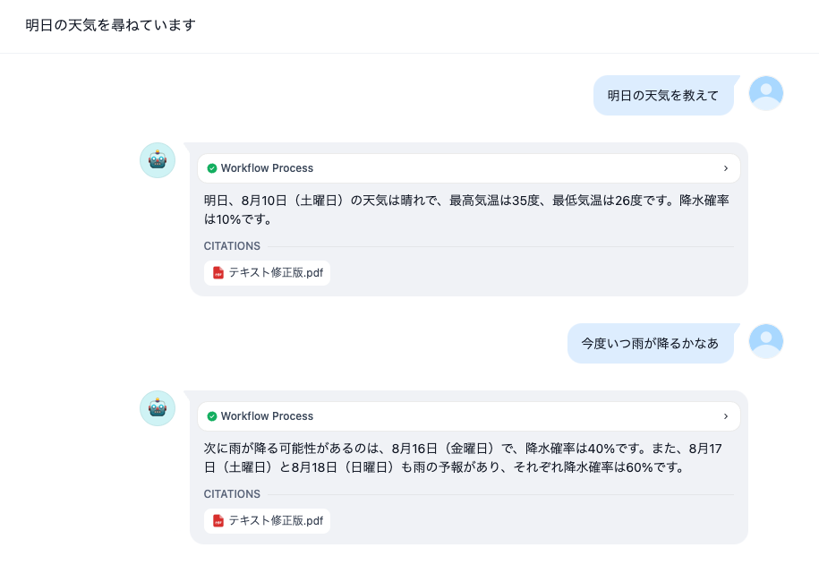Click the user avatar beside "今度いつ雨が降るかなあ"
819x582 pixels.
click(x=765, y=341)
